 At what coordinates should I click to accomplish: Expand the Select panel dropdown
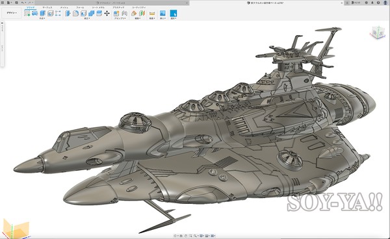click(x=174, y=18)
